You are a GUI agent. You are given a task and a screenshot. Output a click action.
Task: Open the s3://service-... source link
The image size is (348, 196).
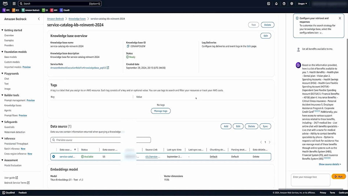pos(153,157)
